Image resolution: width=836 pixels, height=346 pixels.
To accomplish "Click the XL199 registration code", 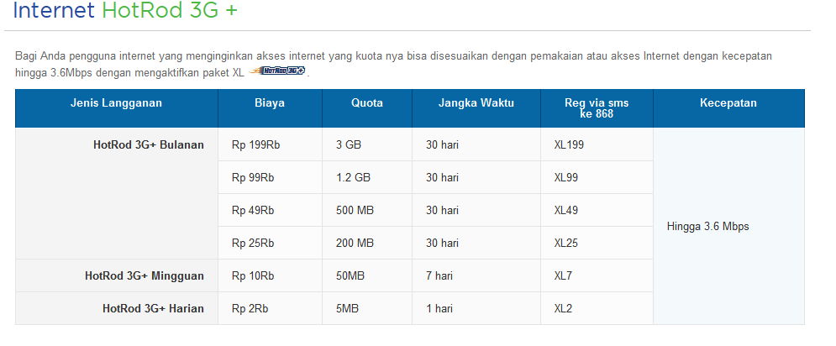I will [569, 144].
